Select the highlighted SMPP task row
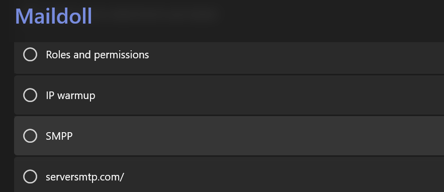This screenshot has width=444, height=192. pyautogui.click(x=229, y=136)
